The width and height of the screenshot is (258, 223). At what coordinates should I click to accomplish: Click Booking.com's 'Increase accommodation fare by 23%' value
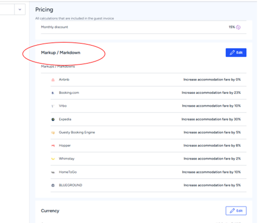pos(211,92)
